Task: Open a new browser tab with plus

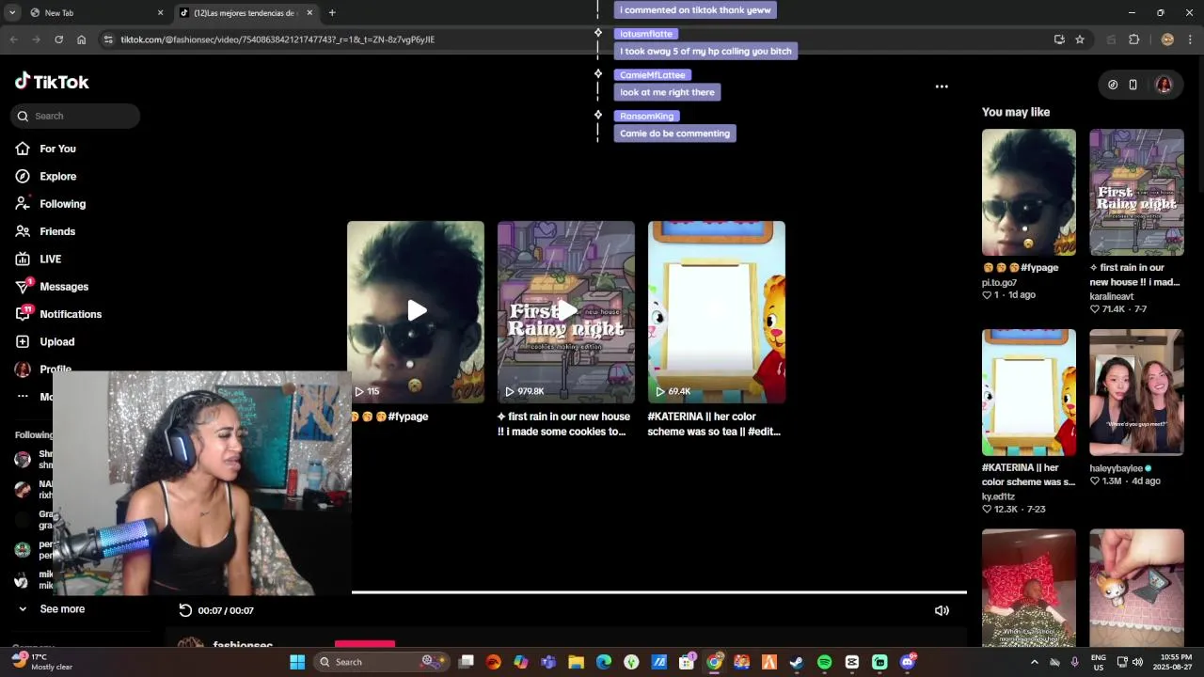Action: [332, 13]
